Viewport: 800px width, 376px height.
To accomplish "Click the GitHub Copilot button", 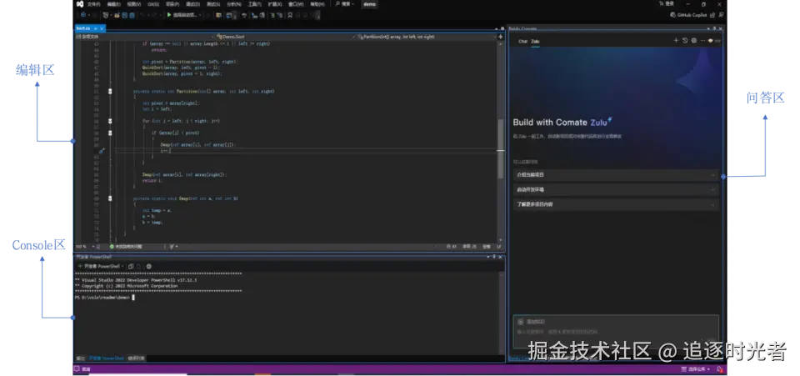I will 688,15.
